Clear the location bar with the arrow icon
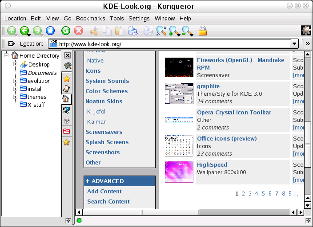The height and width of the screenshot is (227, 313). [12, 44]
